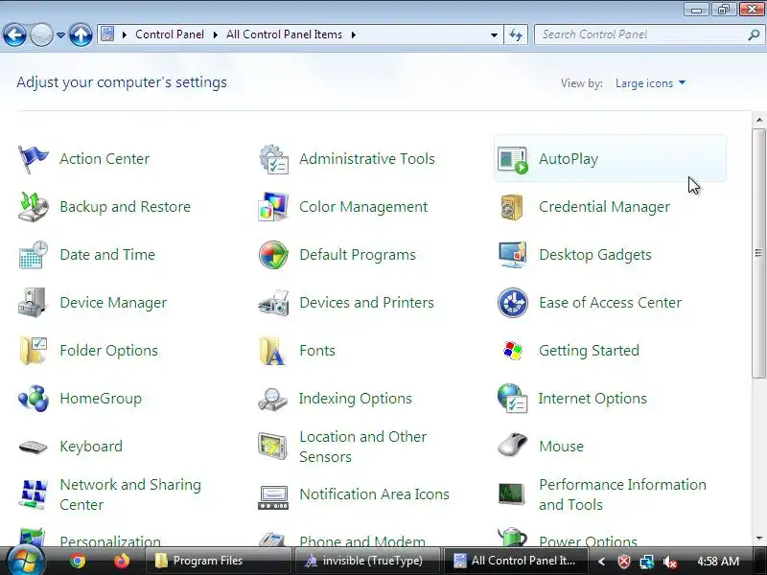The width and height of the screenshot is (767, 575).
Task: Launch Chrome from the taskbar
Action: pos(78,561)
